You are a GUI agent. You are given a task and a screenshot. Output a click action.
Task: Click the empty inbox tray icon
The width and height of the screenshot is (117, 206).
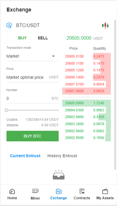(x=59, y=175)
